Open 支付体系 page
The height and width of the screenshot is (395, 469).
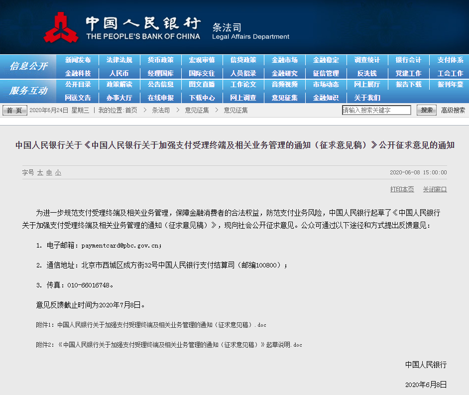click(450, 60)
